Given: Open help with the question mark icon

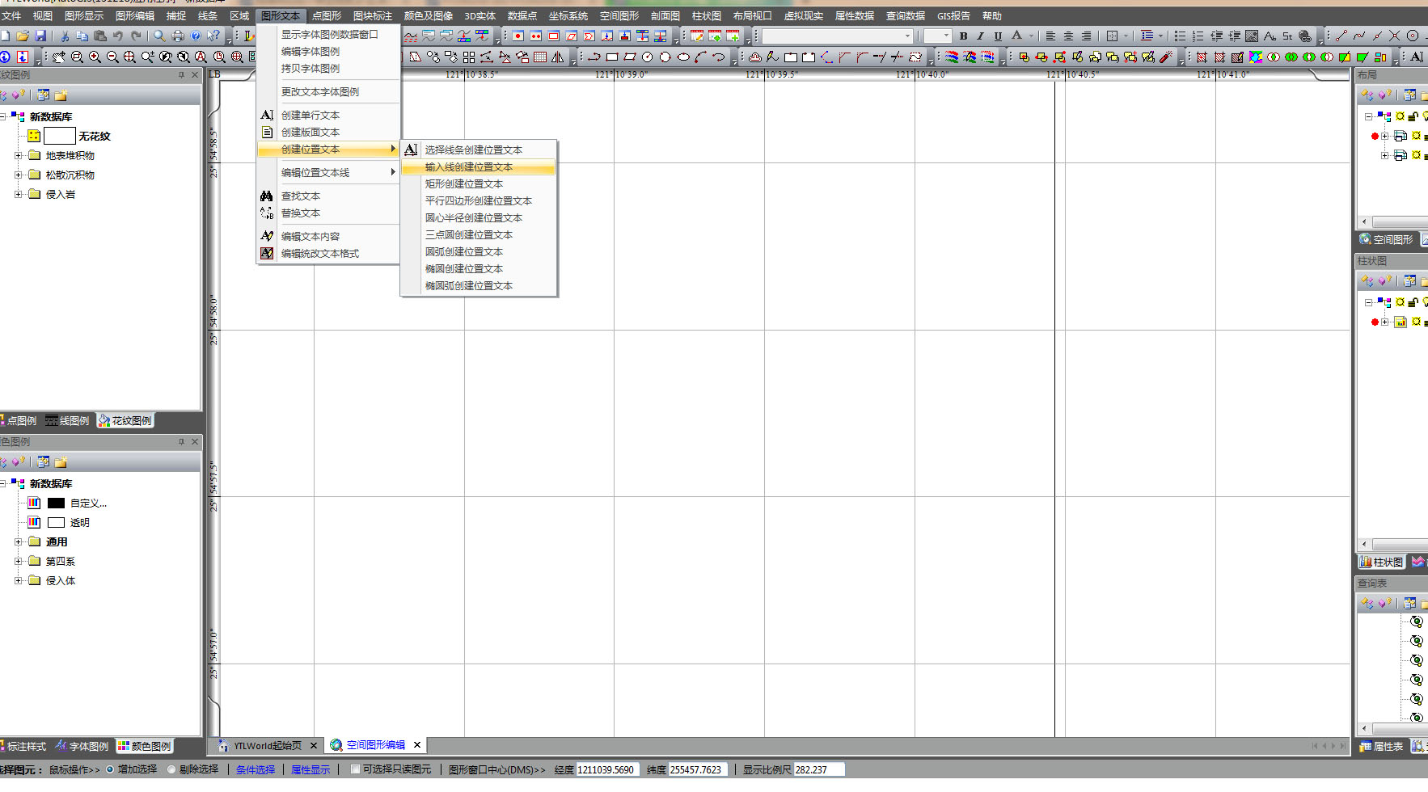Looking at the screenshot, I should pos(196,36).
